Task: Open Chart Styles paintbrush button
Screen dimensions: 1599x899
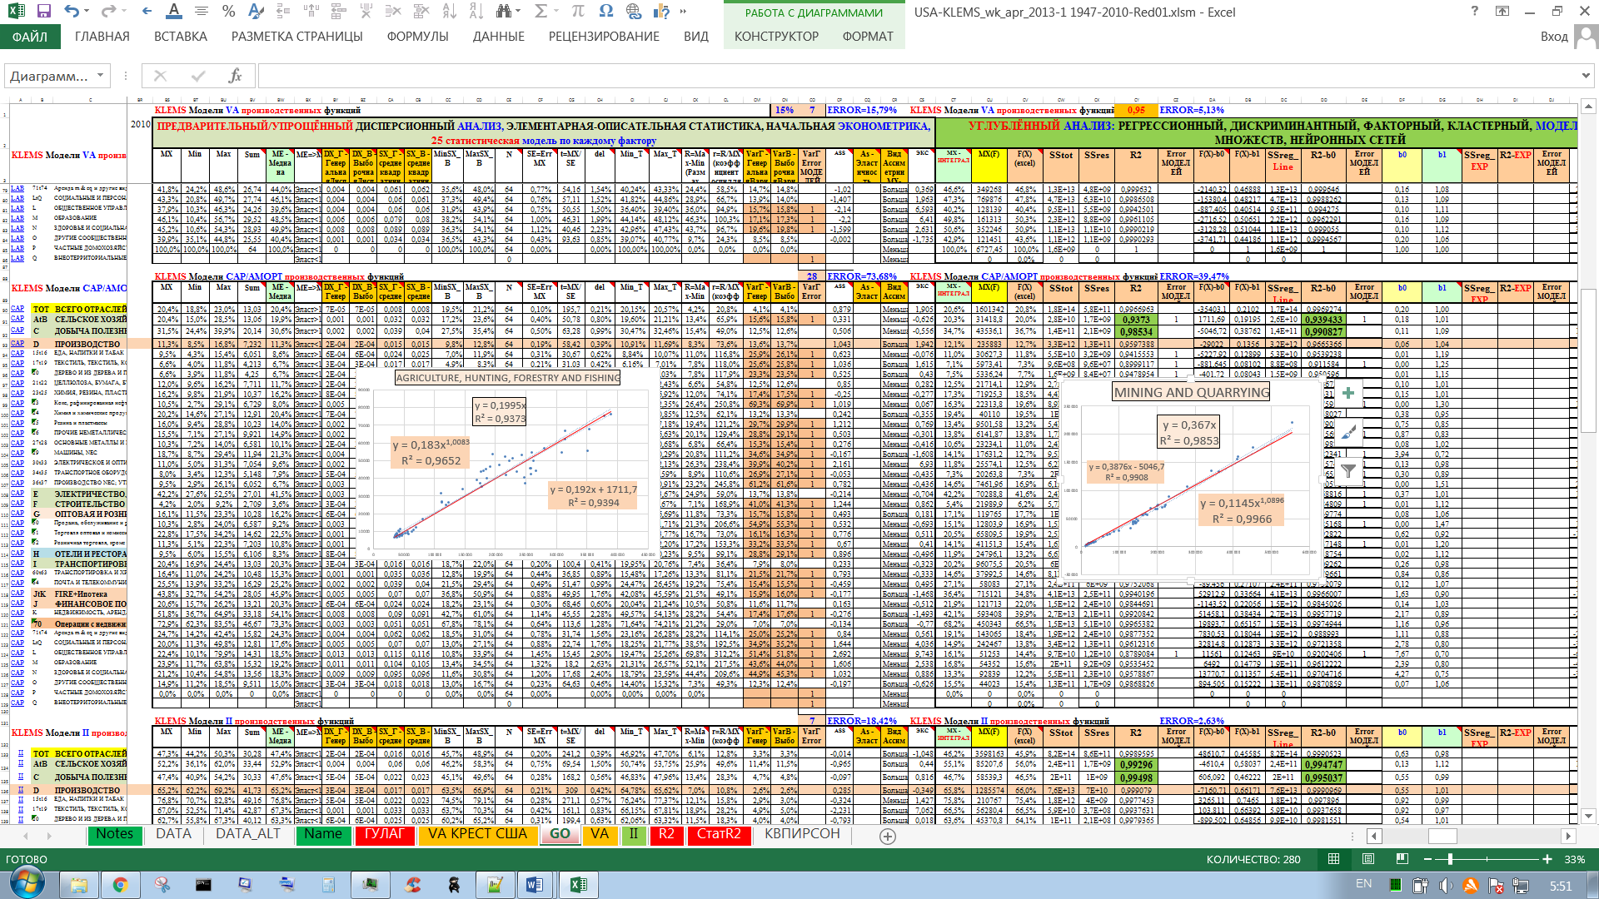Action: pyautogui.click(x=1348, y=432)
